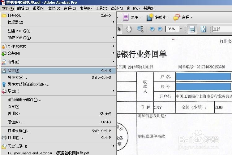Click the Acrobat icon in title bar
This screenshot has height=155, width=232.
[3, 2]
